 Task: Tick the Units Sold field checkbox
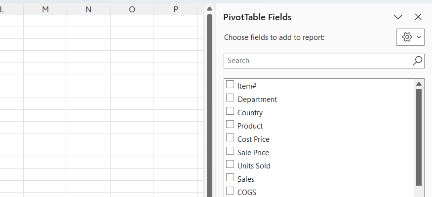tap(230, 164)
